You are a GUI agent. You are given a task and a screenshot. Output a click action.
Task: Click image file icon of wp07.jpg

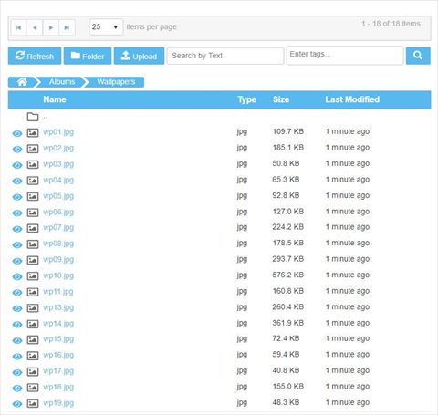33,228
